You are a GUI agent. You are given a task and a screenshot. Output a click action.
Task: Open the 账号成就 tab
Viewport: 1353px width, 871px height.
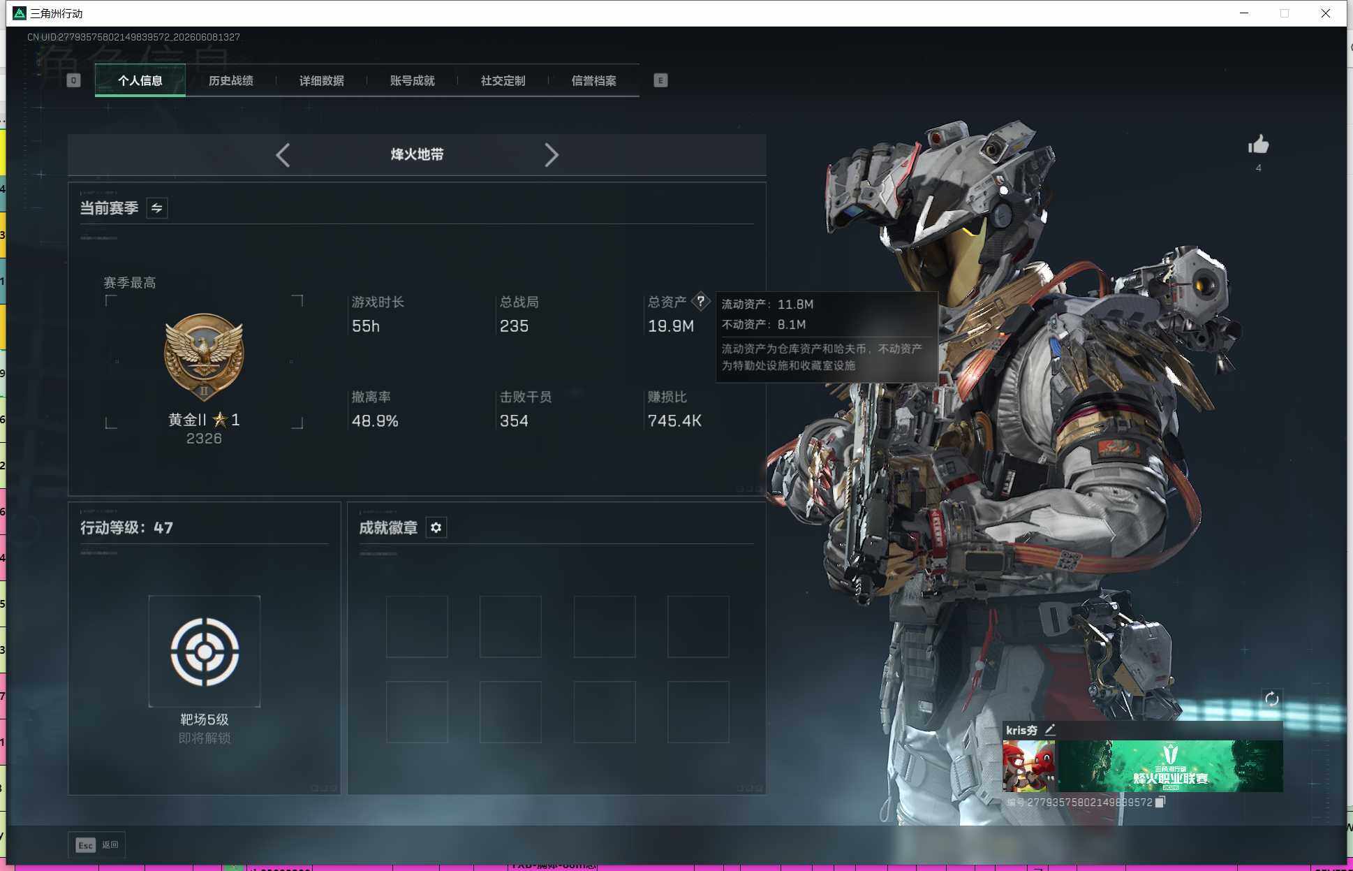pyautogui.click(x=413, y=80)
